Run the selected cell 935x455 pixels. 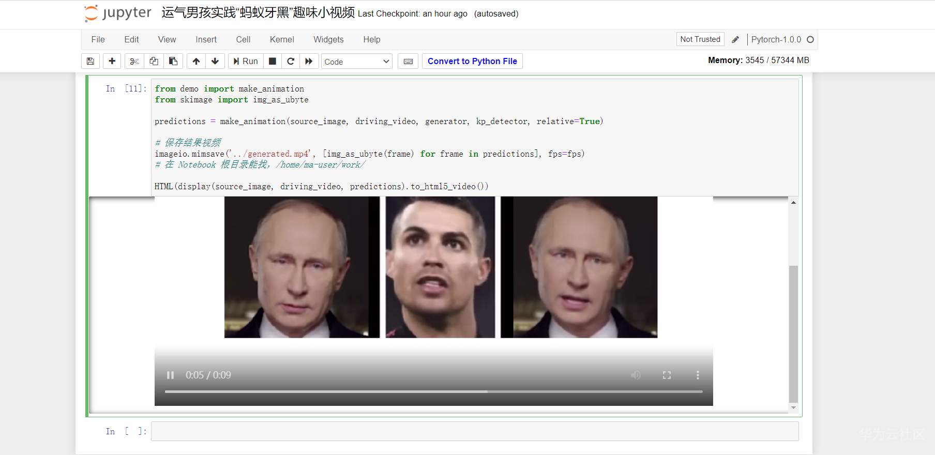point(246,61)
